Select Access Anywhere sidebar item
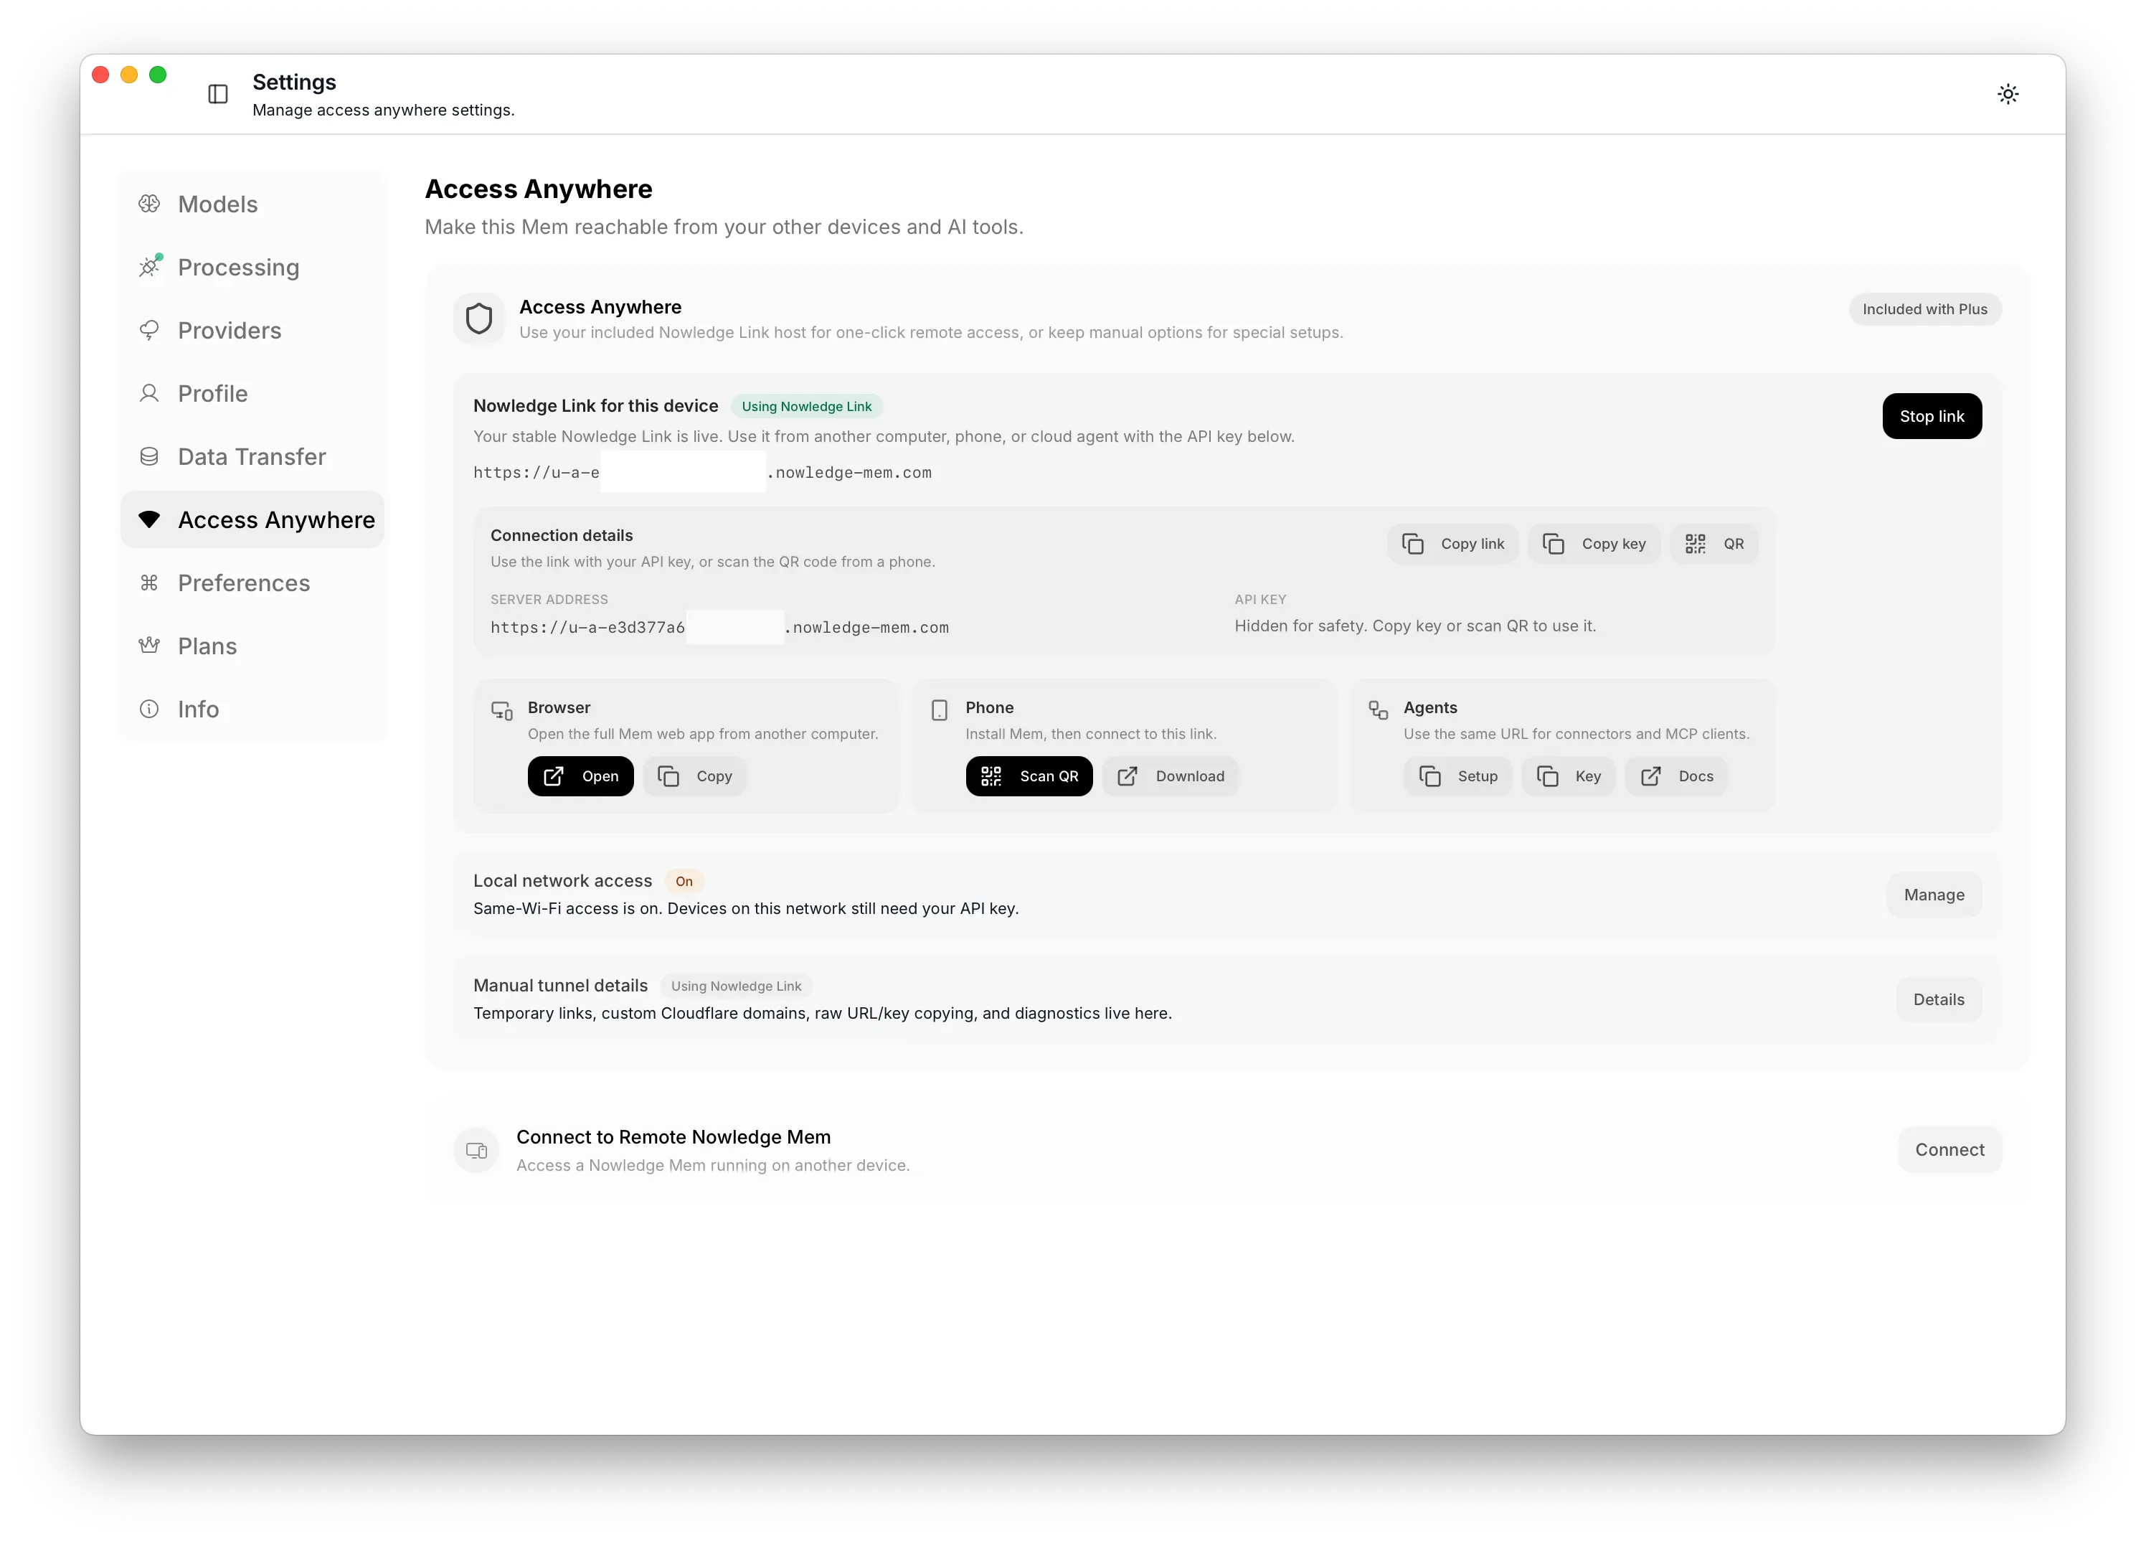This screenshot has width=2146, height=1541. [252, 519]
